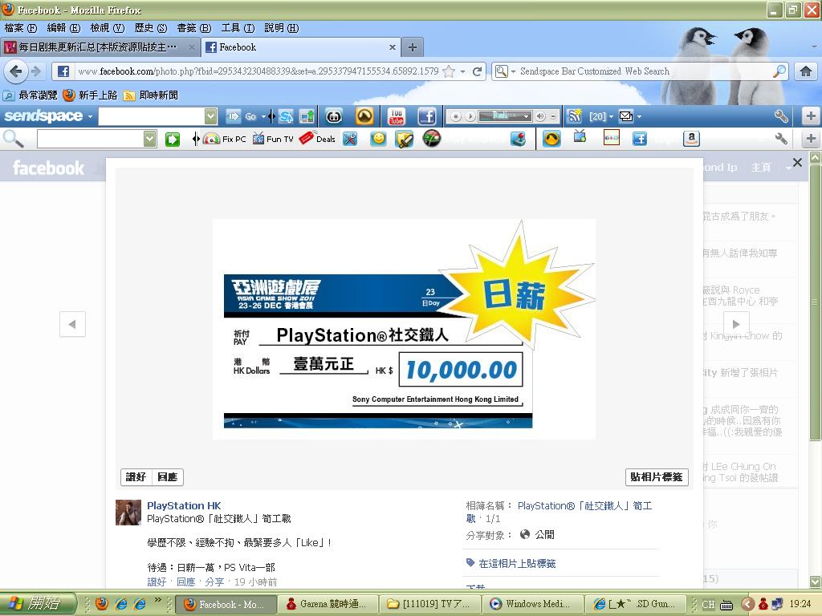Screen dimensions: 822x616
Task: Open the Amazon toolbar icon
Action: (691, 139)
